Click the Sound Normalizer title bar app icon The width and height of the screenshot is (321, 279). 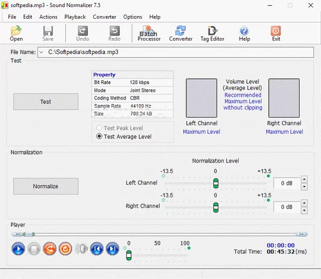(x=5, y=5)
